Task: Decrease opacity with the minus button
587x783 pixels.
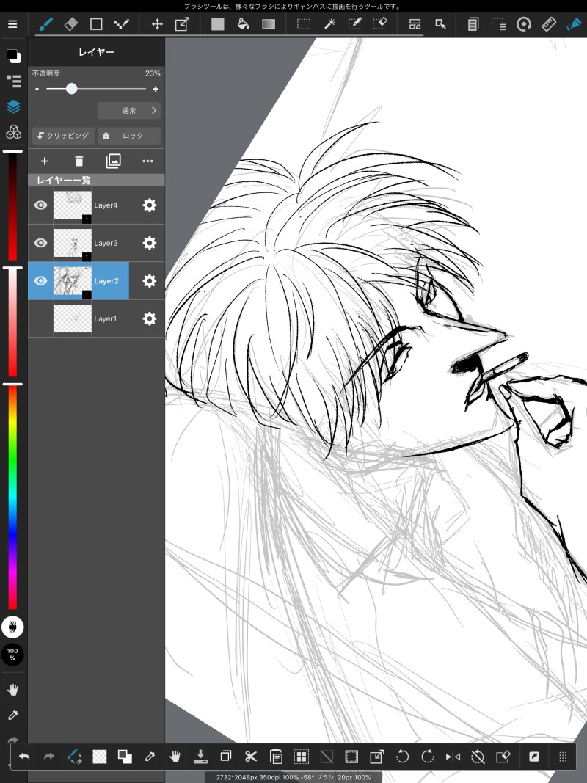Action: pos(37,89)
